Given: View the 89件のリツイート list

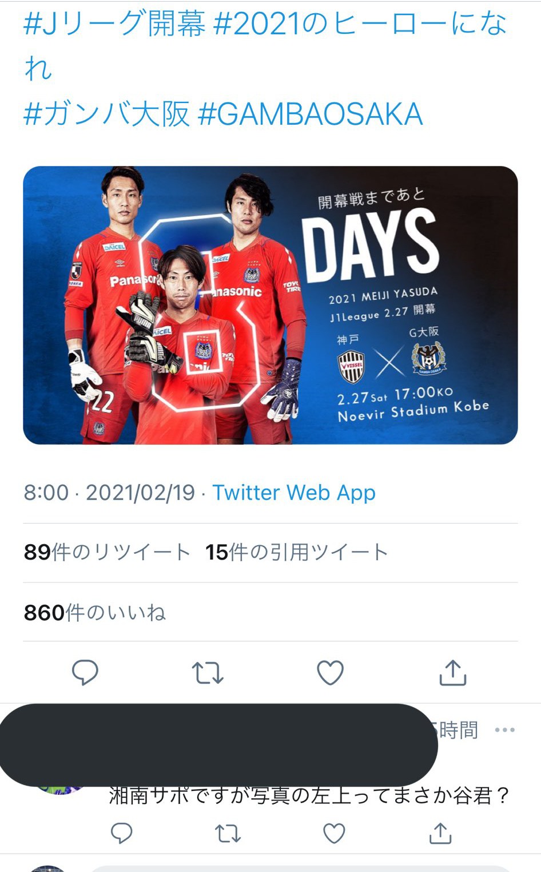Looking at the screenshot, I should pos(107,552).
